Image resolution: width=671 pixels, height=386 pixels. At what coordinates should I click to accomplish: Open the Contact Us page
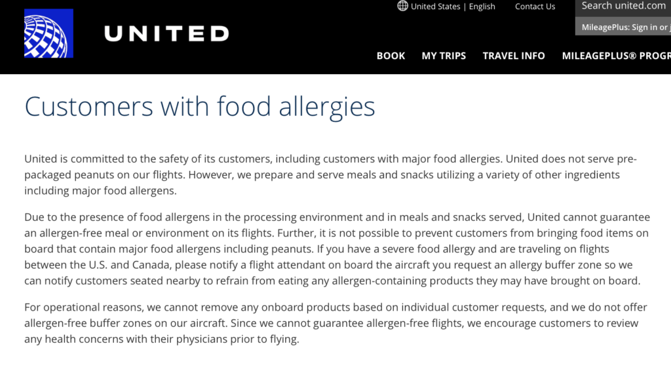point(535,6)
